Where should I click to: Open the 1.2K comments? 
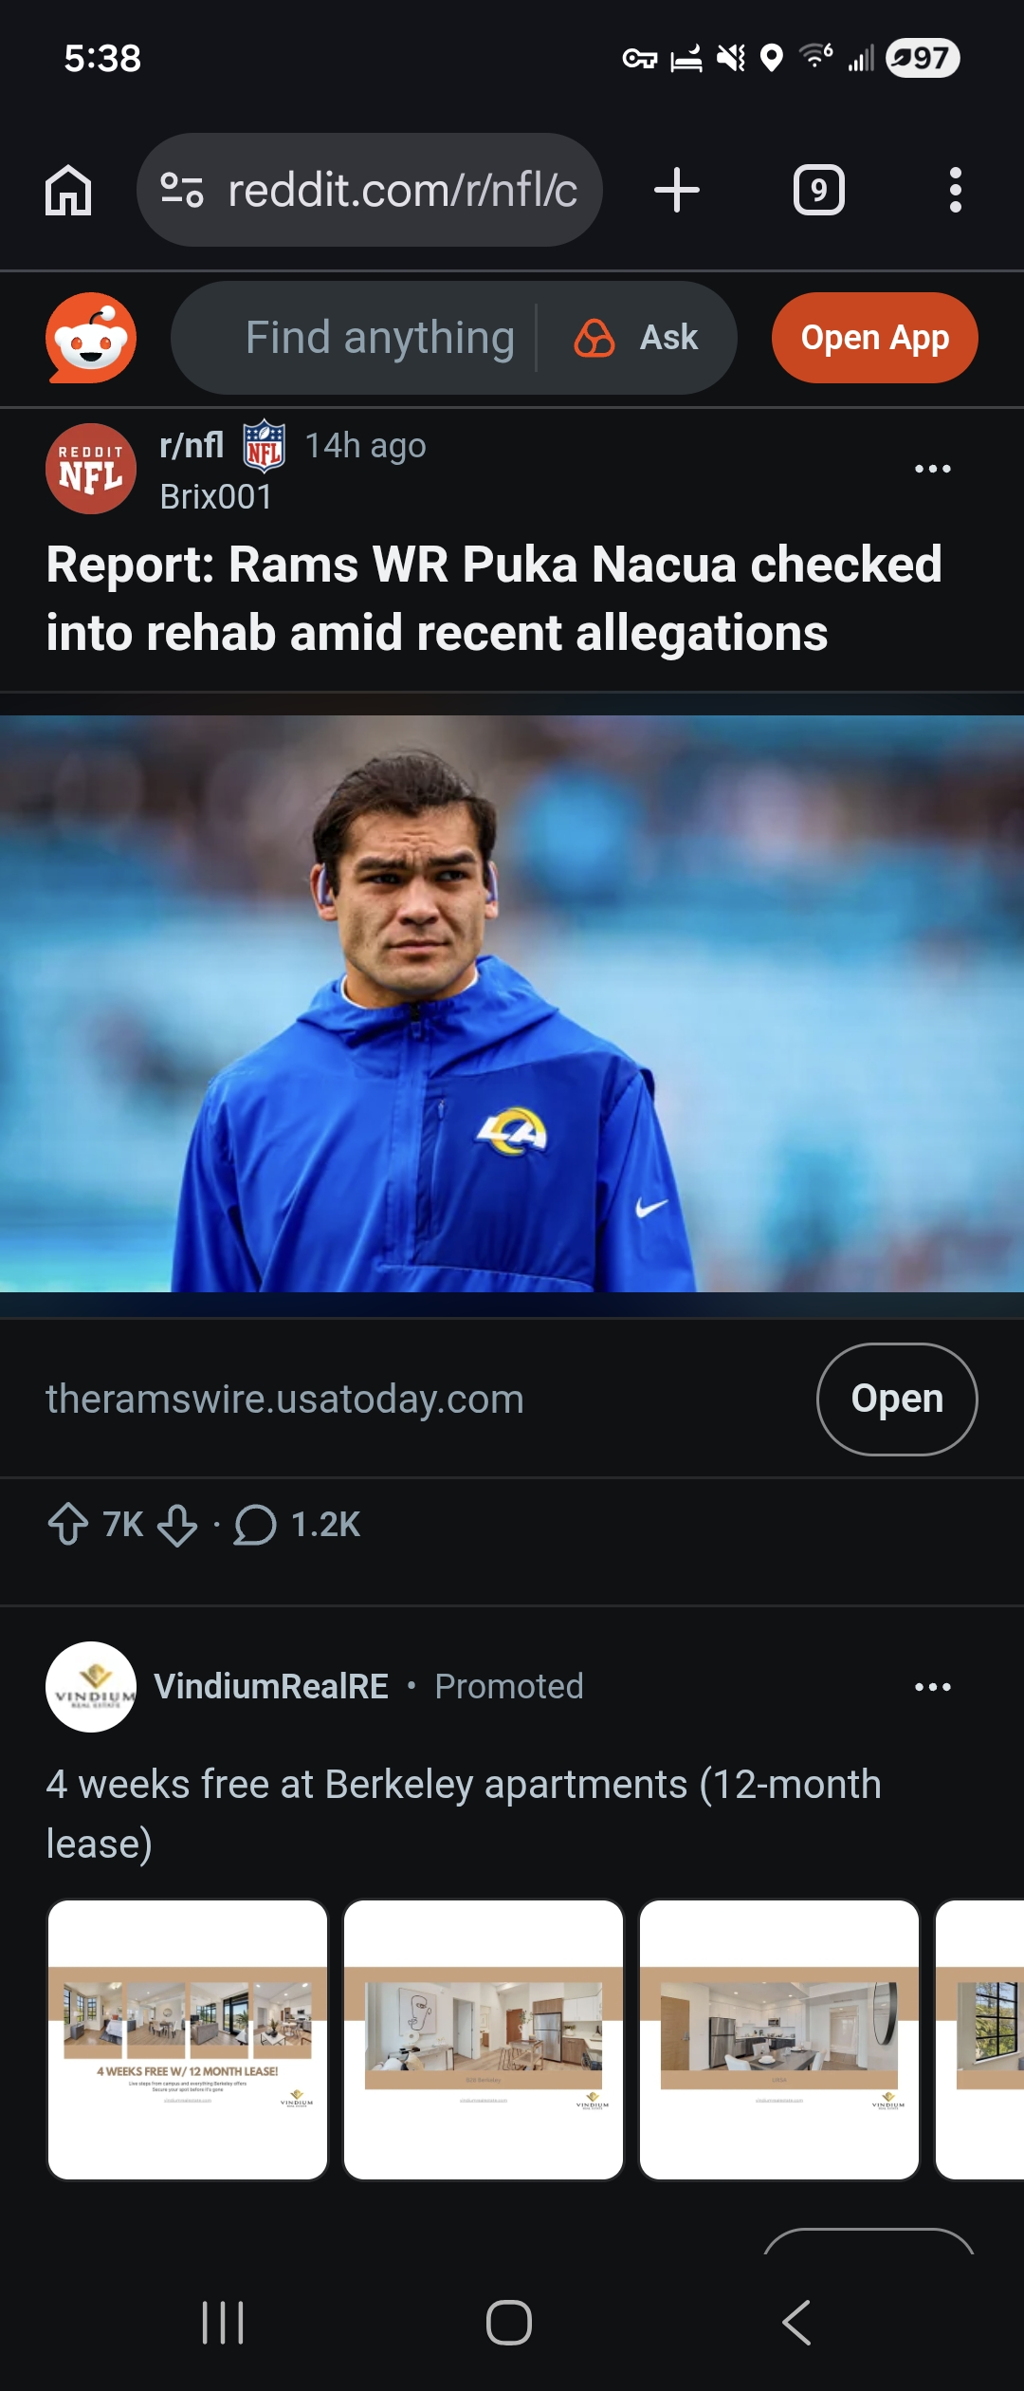pyautogui.click(x=298, y=1525)
